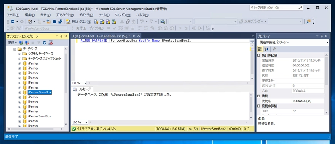
Task: Click the Windows icon in the SSMS title bar
Action: pos(10,8)
